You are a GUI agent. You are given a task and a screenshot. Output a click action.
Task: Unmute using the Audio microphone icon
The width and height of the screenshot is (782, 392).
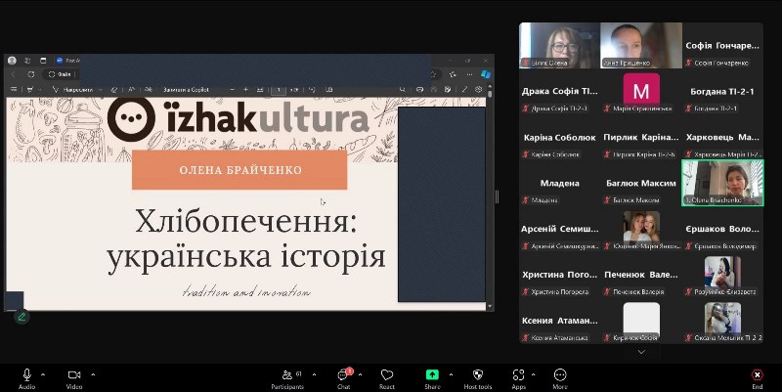(27, 375)
